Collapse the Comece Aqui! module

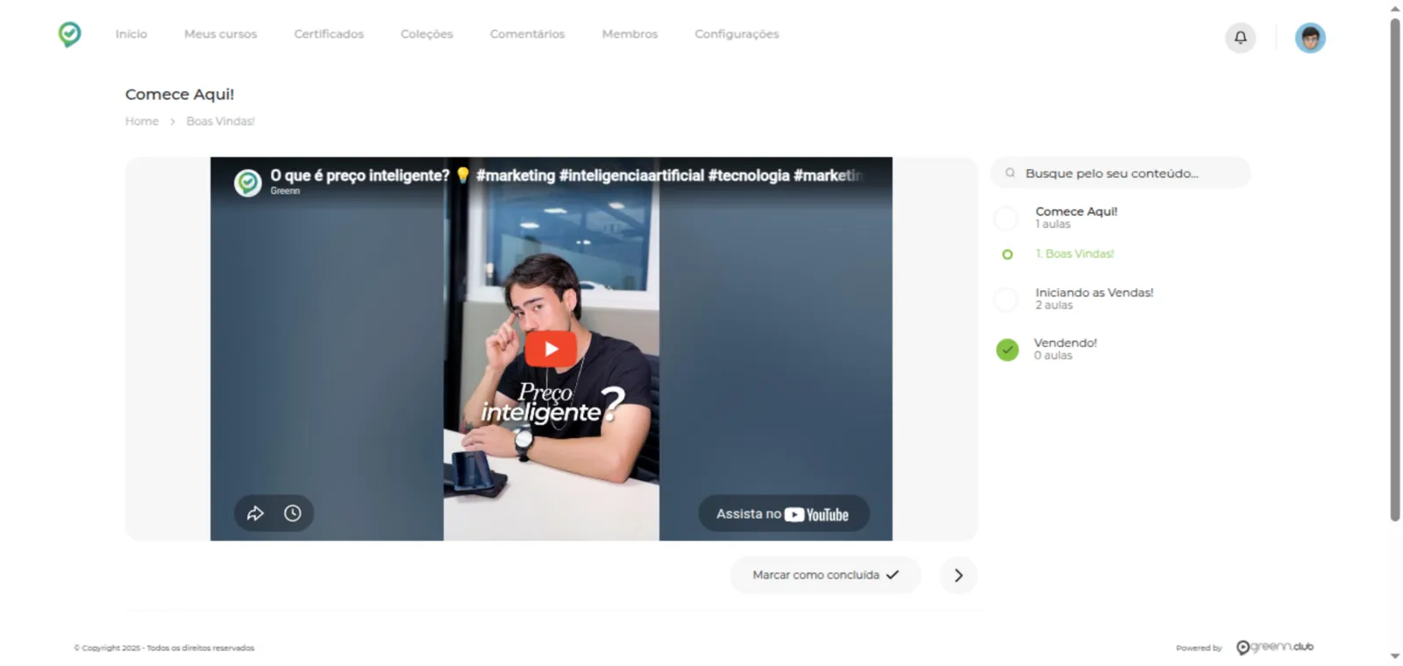(x=1076, y=217)
